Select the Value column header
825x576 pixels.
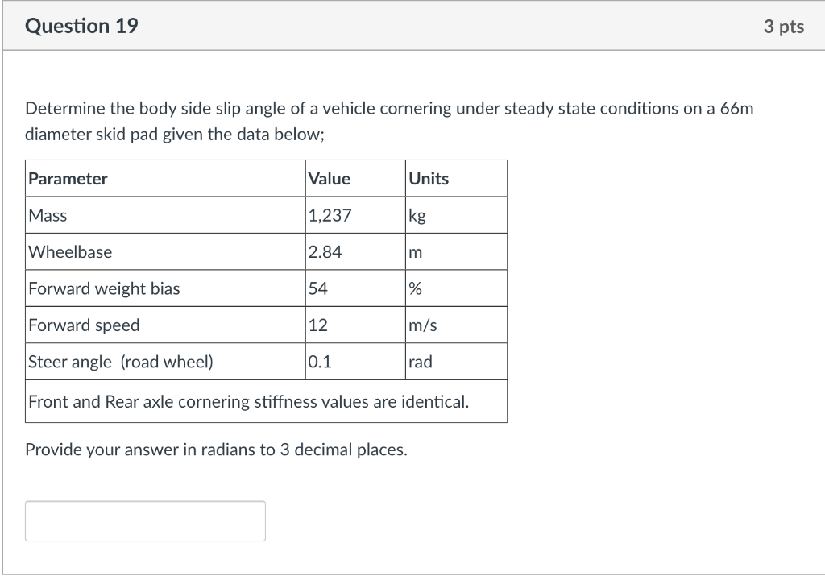[329, 178]
